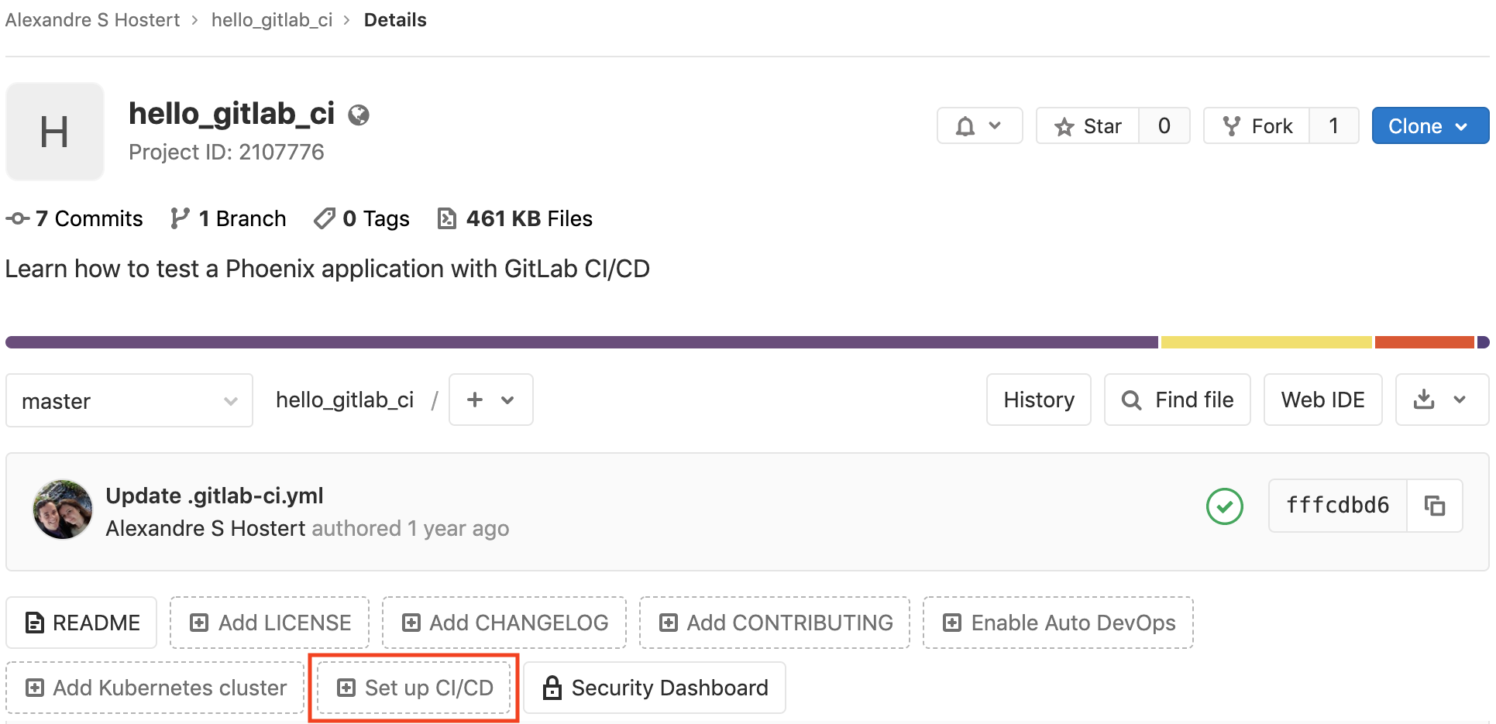The width and height of the screenshot is (1496, 724).
Task: Expand the blue Clone dropdown
Action: (x=1429, y=126)
